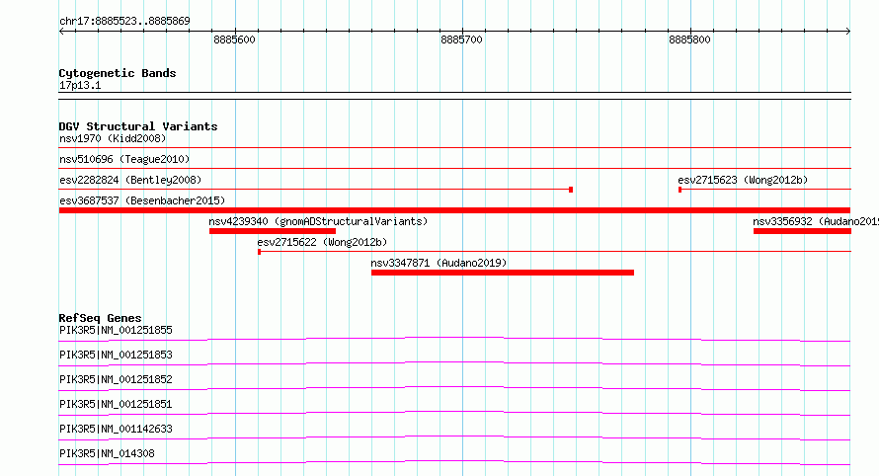The image size is (879, 476).
Task: Select transcript PIK3R5|NM_001251852
Action: tap(116, 379)
